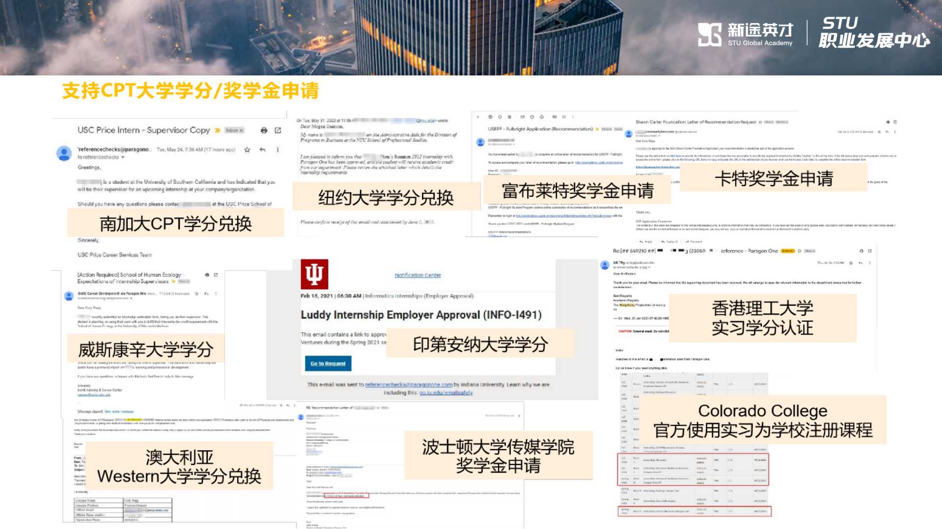942x529 pixels.
Task: Reply to the AR.Pg Hong Kong Polytechnic email
Action: (861, 263)
